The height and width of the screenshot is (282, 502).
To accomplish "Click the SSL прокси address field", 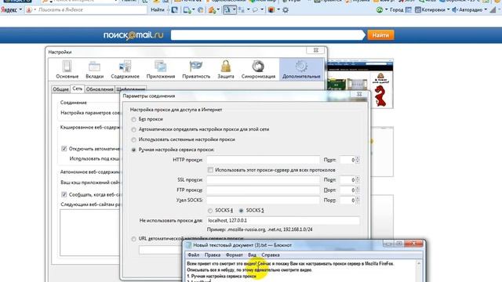I will [263, 180].
